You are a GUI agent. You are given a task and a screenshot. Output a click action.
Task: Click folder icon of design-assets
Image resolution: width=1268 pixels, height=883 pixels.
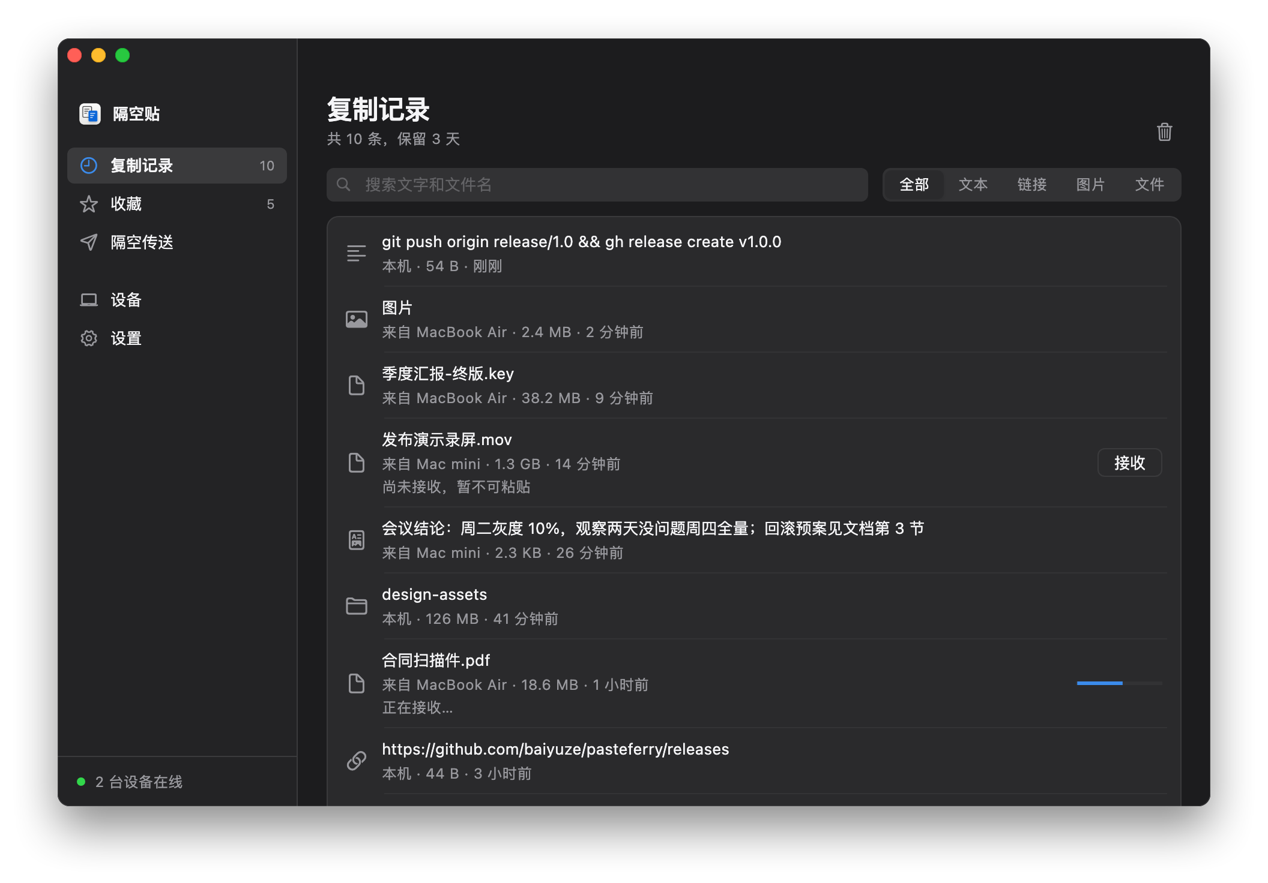pos(356,606)
